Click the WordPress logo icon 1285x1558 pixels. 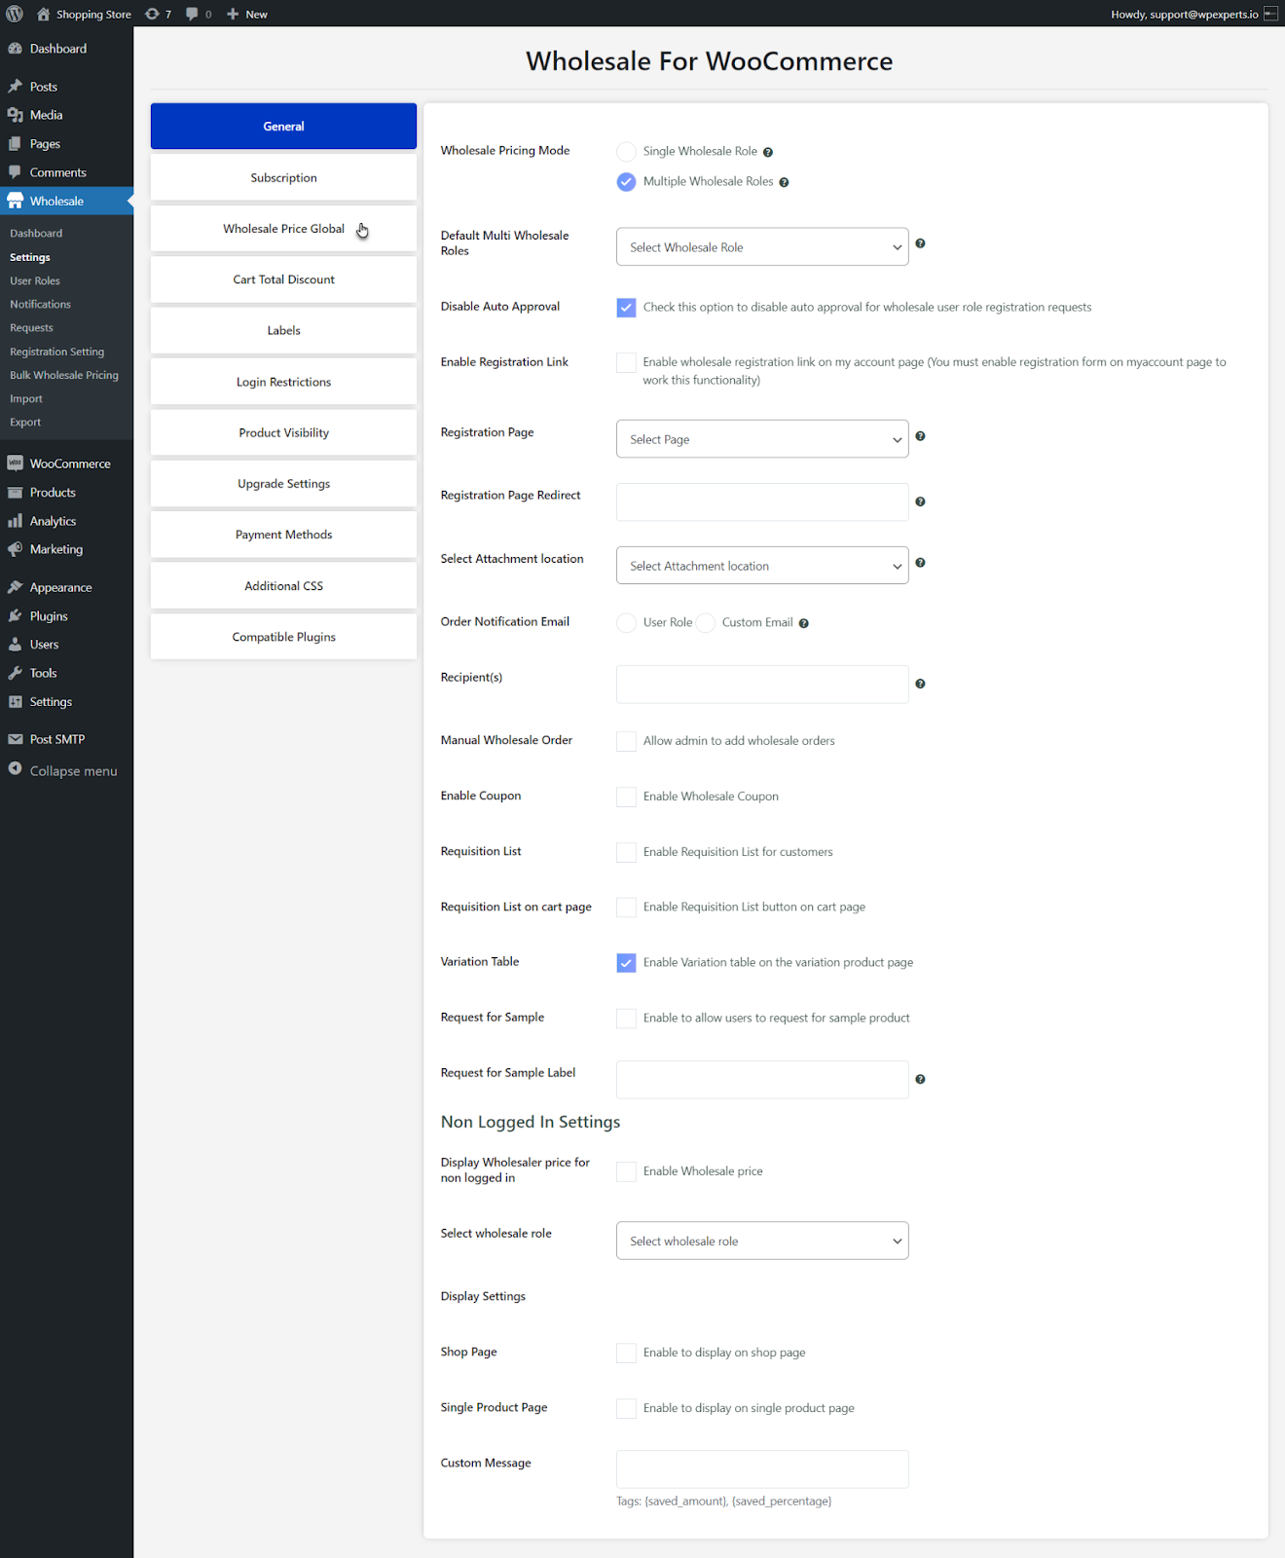coord(15,14)
